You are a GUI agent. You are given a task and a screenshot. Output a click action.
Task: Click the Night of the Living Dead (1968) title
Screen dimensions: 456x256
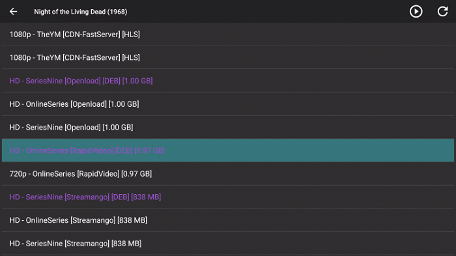[x=81, y=12]
